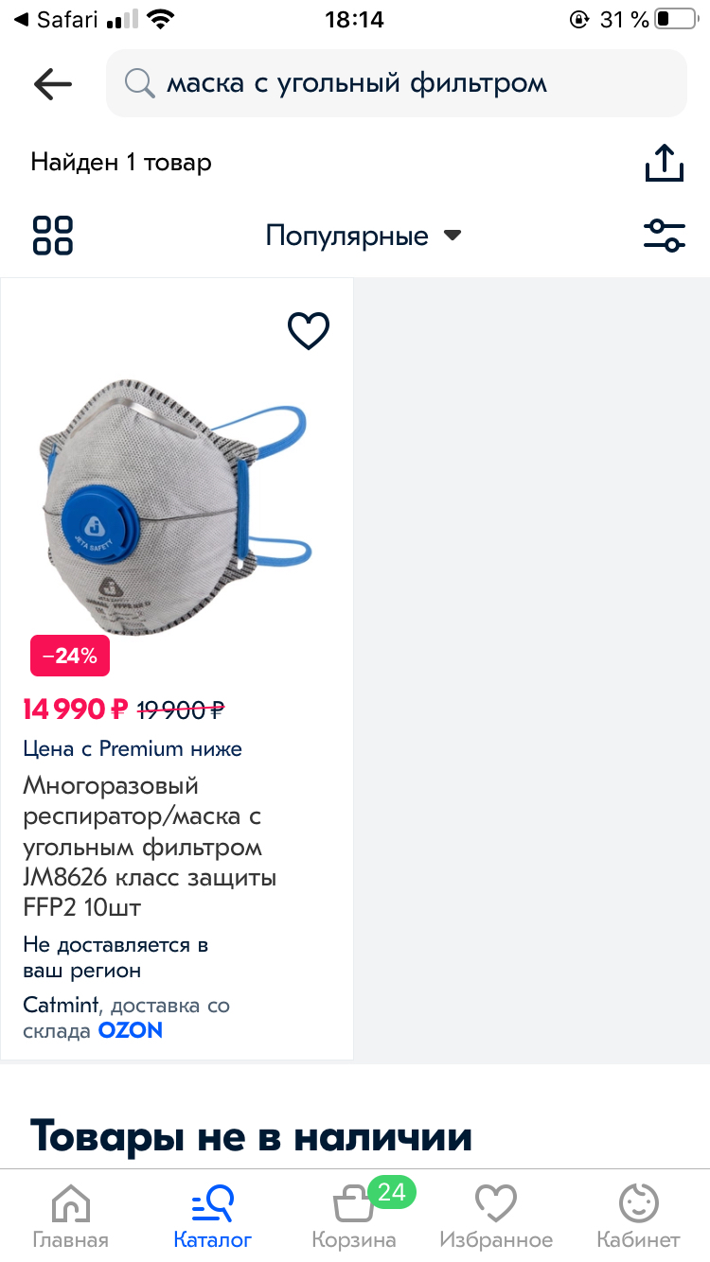Select the Каталог tab
The image size is (710, 1262).
point(213,1218)
